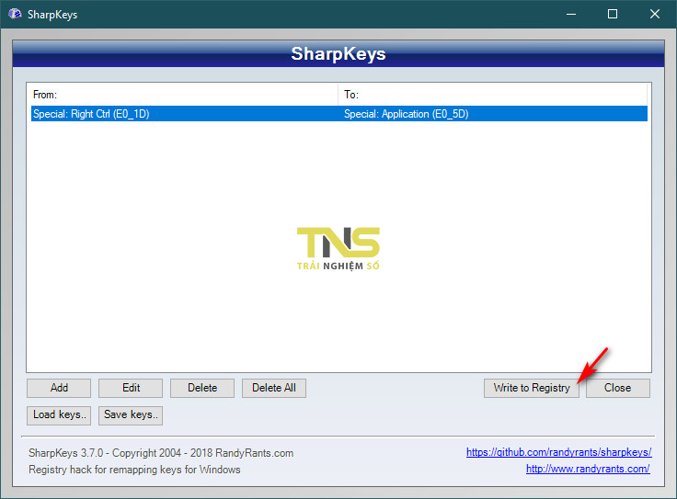This screenshot has width=677, height=499.
Task: Remove all mappings with Delete All
Action: tap(274, 388)
